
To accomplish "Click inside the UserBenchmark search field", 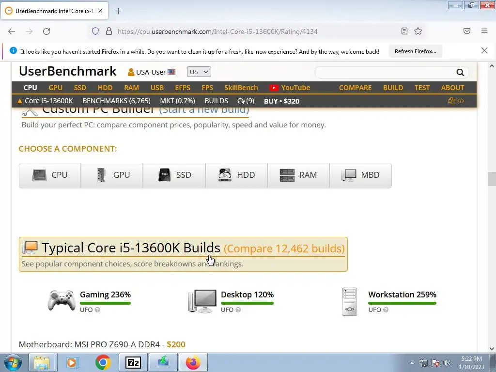I will [385, 73].
